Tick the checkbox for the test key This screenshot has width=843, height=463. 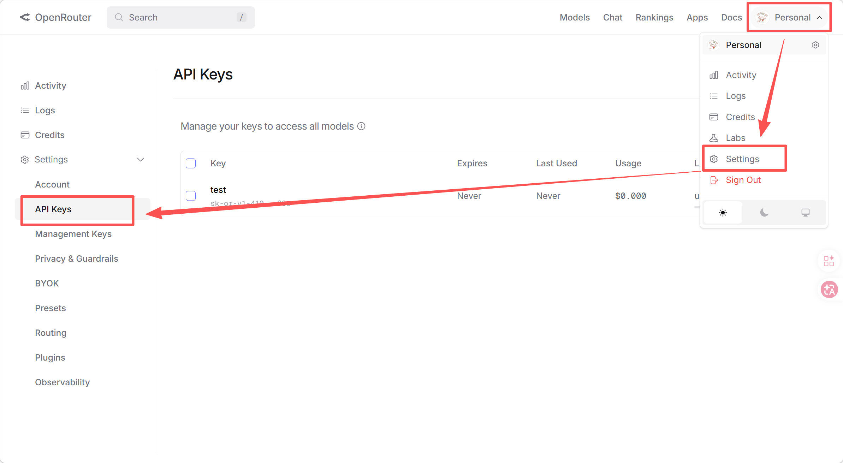191,196
